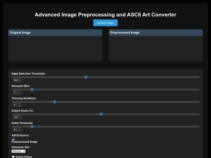The height and width of the screenshot is (158, 211).
Task: Click the Thinning Iterations slider handle
Action: pos(54,102)
